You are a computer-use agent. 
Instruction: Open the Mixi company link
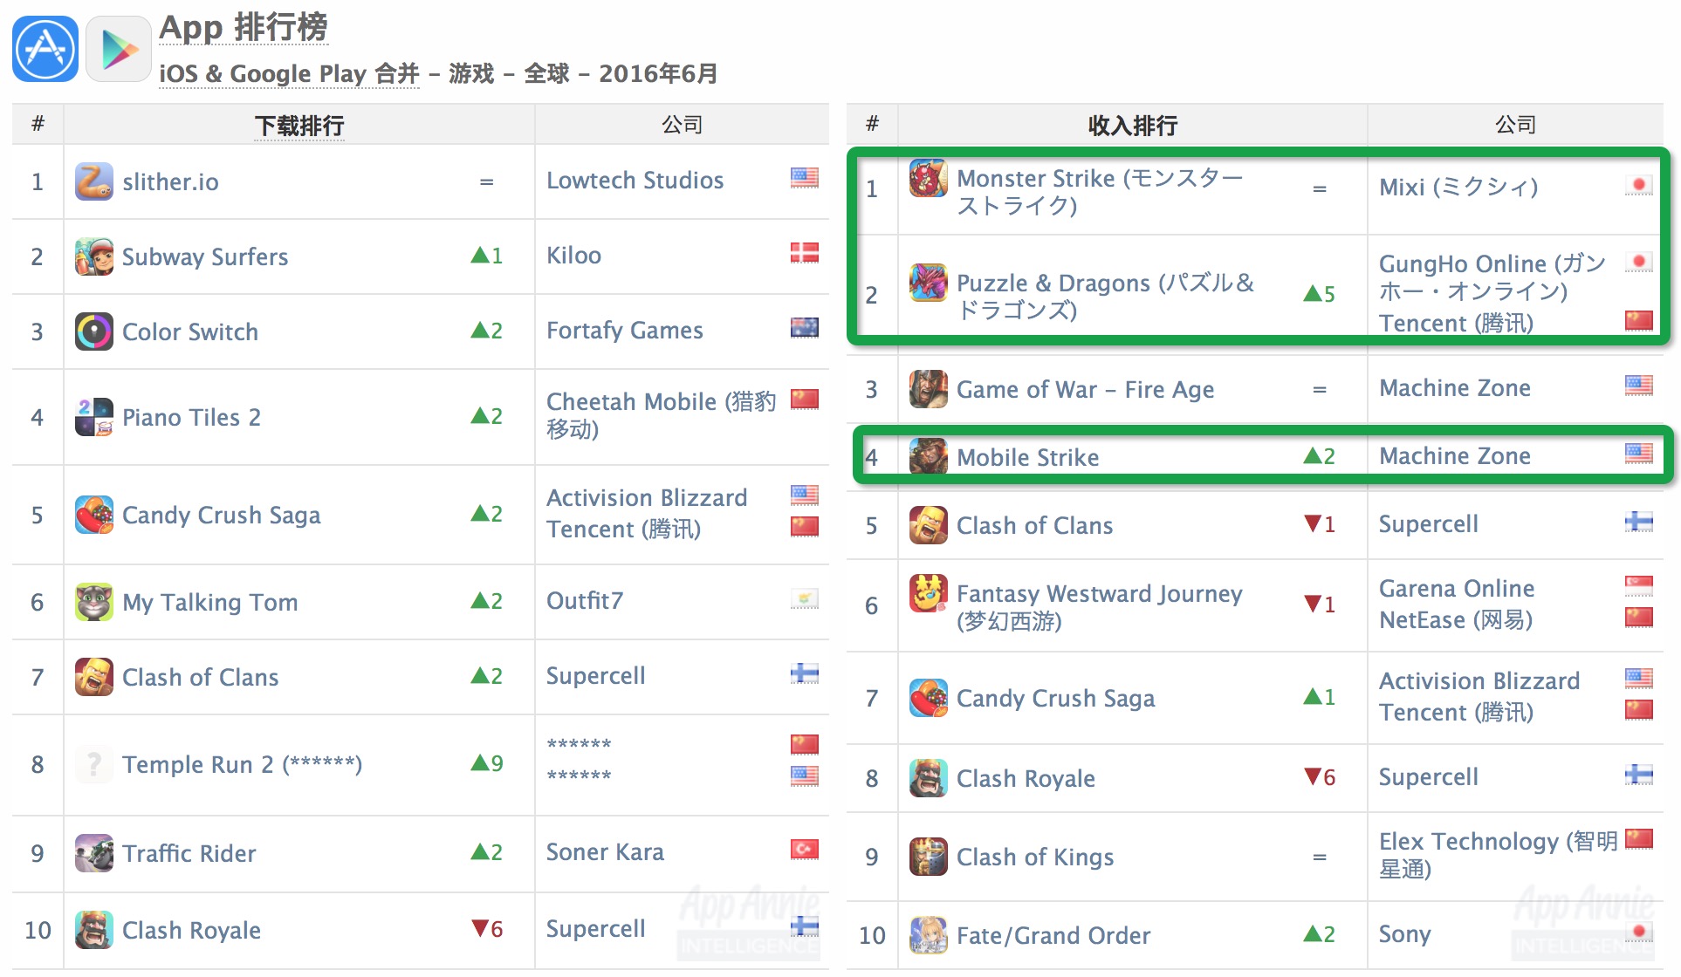1458,187
